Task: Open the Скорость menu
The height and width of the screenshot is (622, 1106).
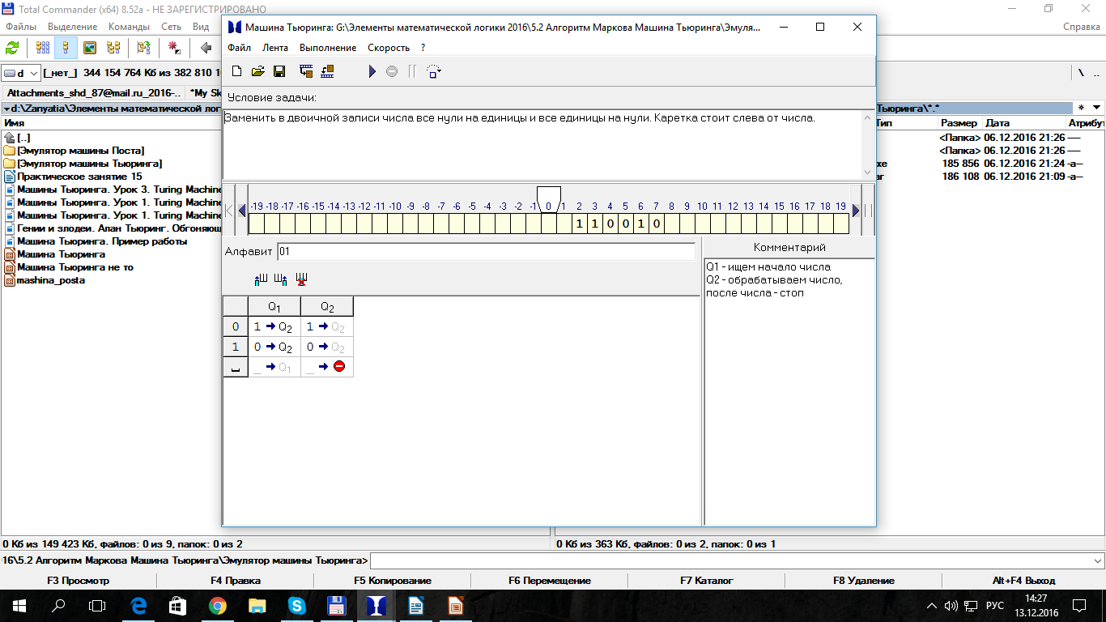Action: pos(389,48)
